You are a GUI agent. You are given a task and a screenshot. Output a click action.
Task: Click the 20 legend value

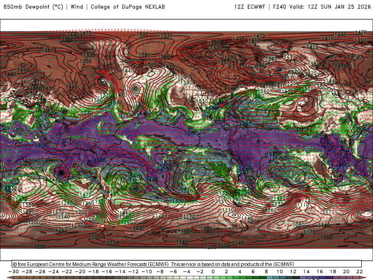346,272
